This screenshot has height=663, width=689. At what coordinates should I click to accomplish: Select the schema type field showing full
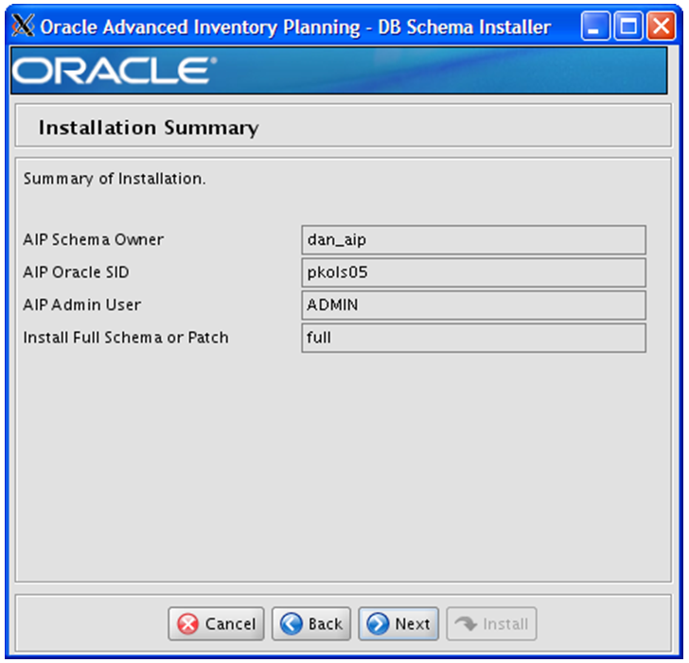473,338
